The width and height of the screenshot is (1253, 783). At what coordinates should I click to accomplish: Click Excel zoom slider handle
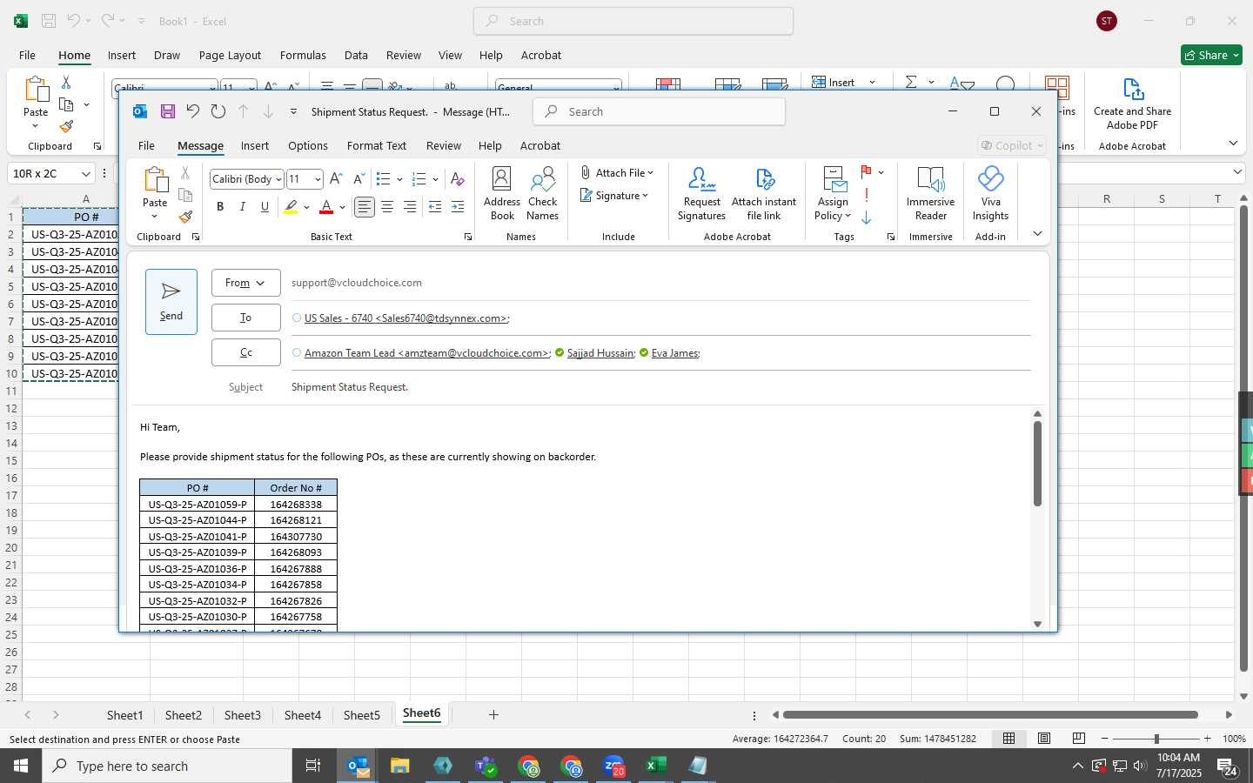pyautogui.click(x=1156, y=739)
